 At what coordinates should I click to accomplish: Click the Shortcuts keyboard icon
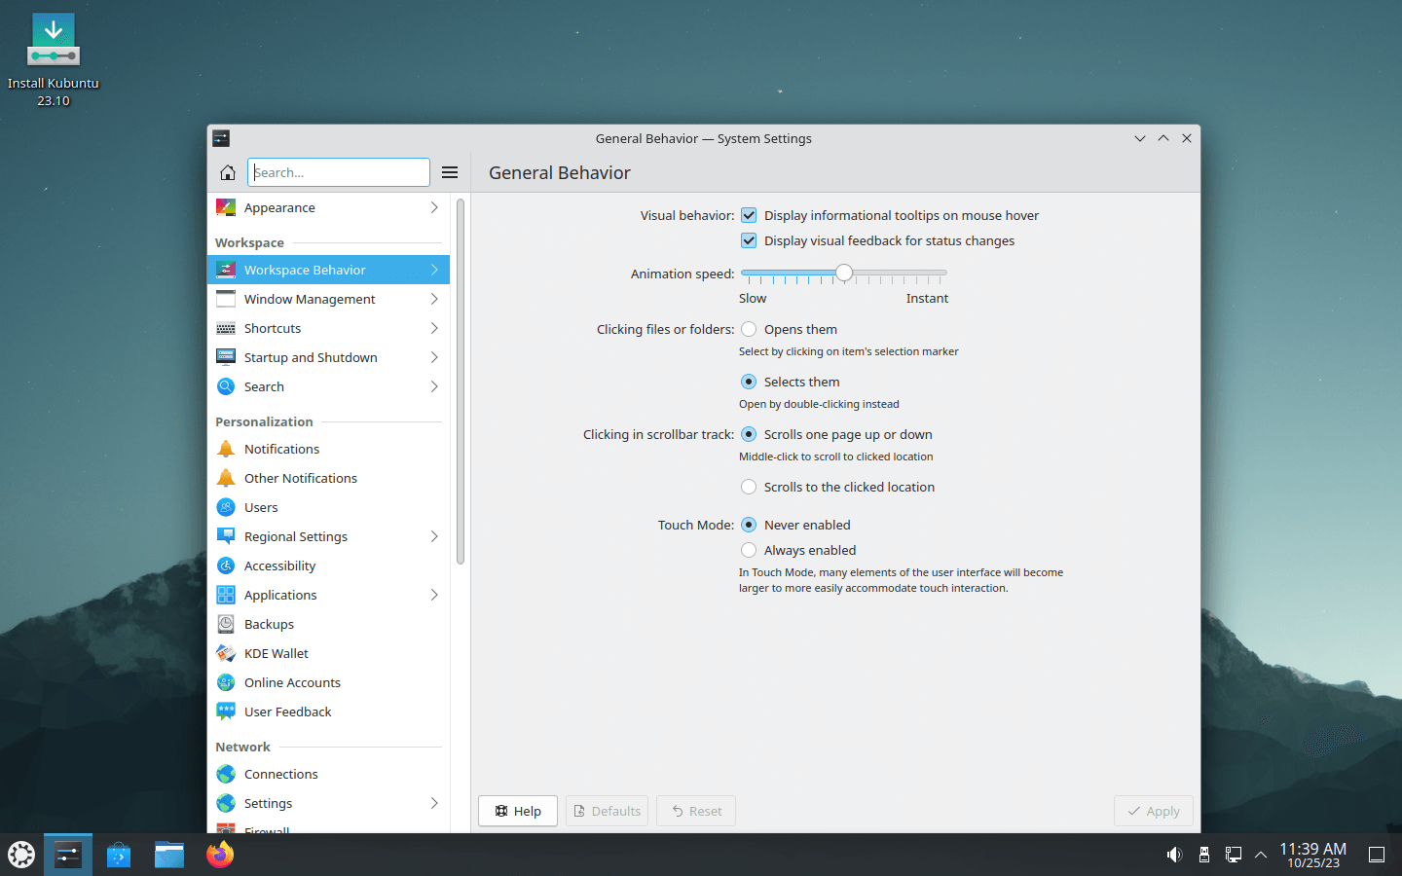[x=226, y=328]
